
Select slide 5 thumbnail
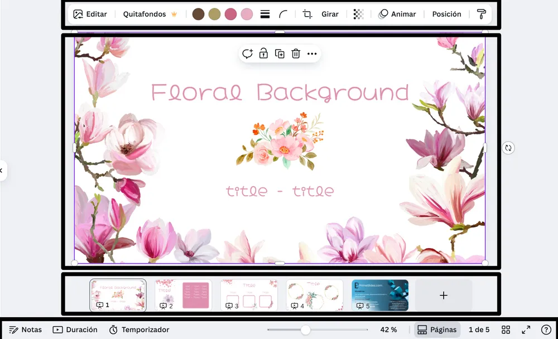tap(380, 294)
